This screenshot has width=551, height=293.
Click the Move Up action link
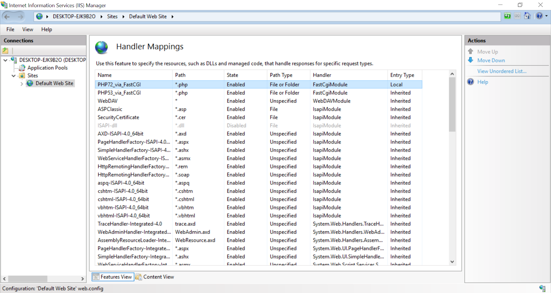(x=488, y=52)
